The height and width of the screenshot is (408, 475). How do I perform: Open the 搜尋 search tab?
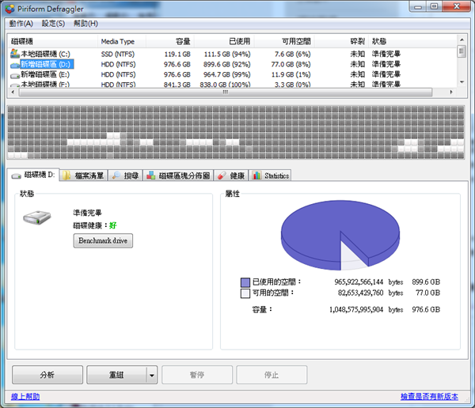[125, 176]
